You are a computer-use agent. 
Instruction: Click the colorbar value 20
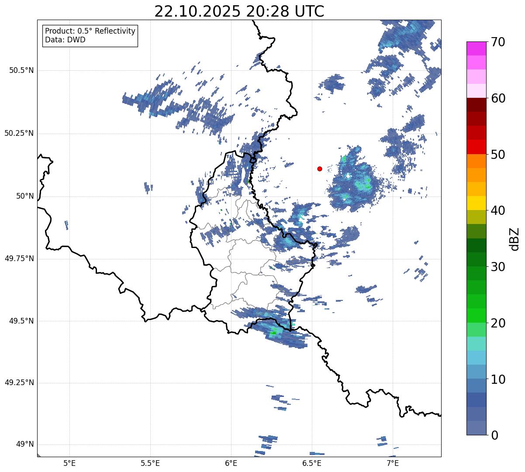[498, 323]
